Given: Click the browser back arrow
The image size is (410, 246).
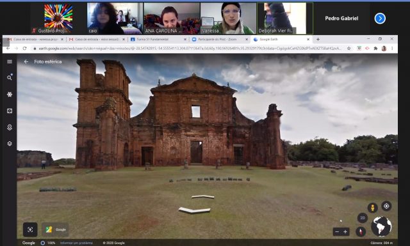Looking at the screenshot, I should point(8,49).
